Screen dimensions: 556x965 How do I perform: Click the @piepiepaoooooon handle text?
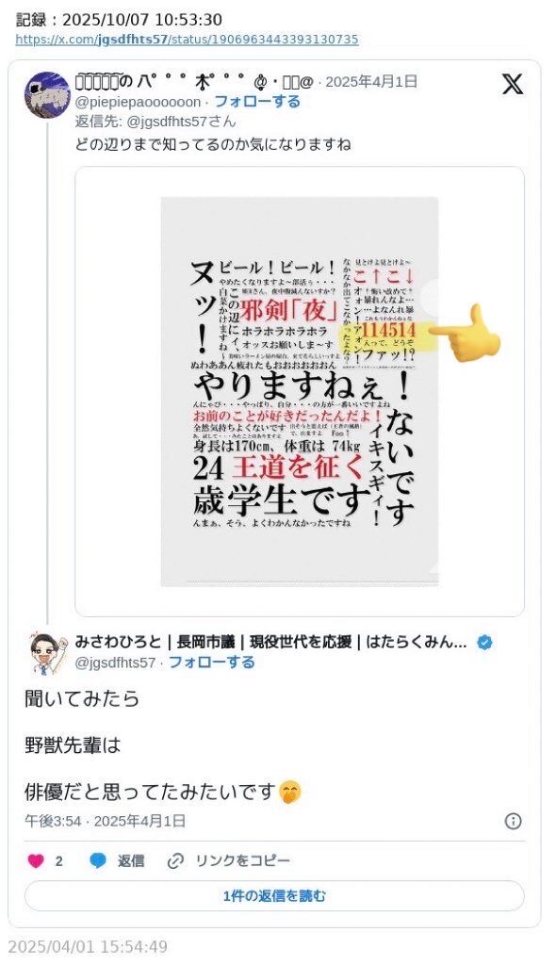(x=138, y=102)
